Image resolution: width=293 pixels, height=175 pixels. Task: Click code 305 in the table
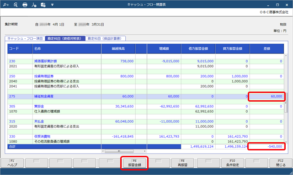click(12, 106)
